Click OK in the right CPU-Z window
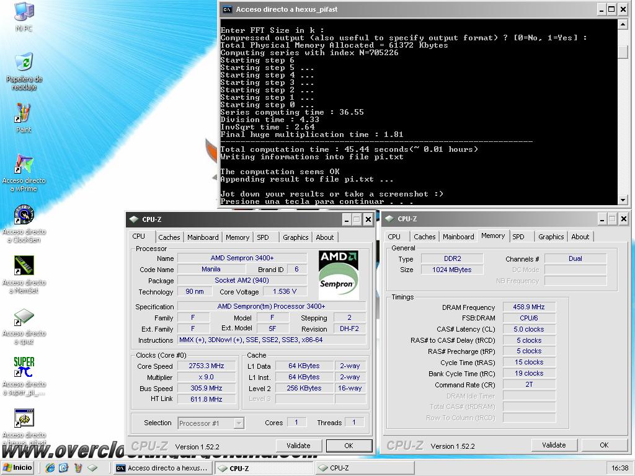635x476 pixels. [604, 445]
